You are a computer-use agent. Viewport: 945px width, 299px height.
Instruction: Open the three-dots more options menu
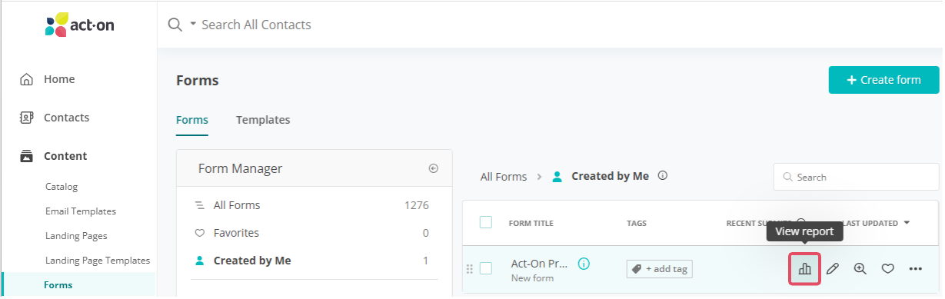915,269
